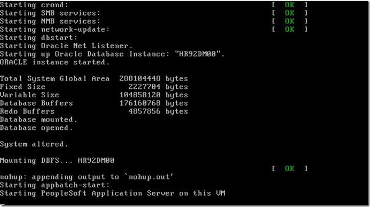The image size is (370, 207).
Task: Click the Fixed Size value 2227704
Action: tap(144, 87)
